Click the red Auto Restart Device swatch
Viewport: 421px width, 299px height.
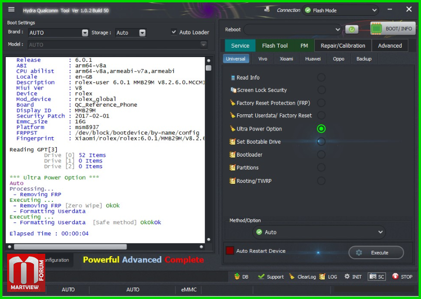click(x=230, y=251)
